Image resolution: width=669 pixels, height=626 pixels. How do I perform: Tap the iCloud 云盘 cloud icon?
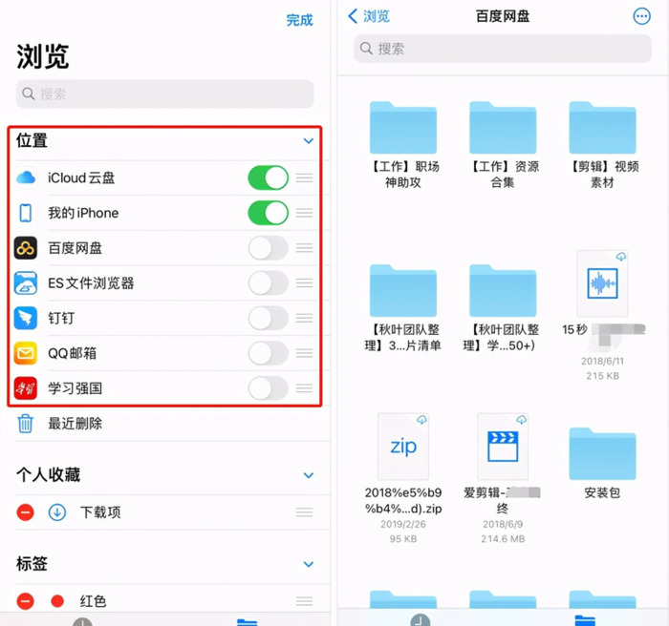[26, 177]
